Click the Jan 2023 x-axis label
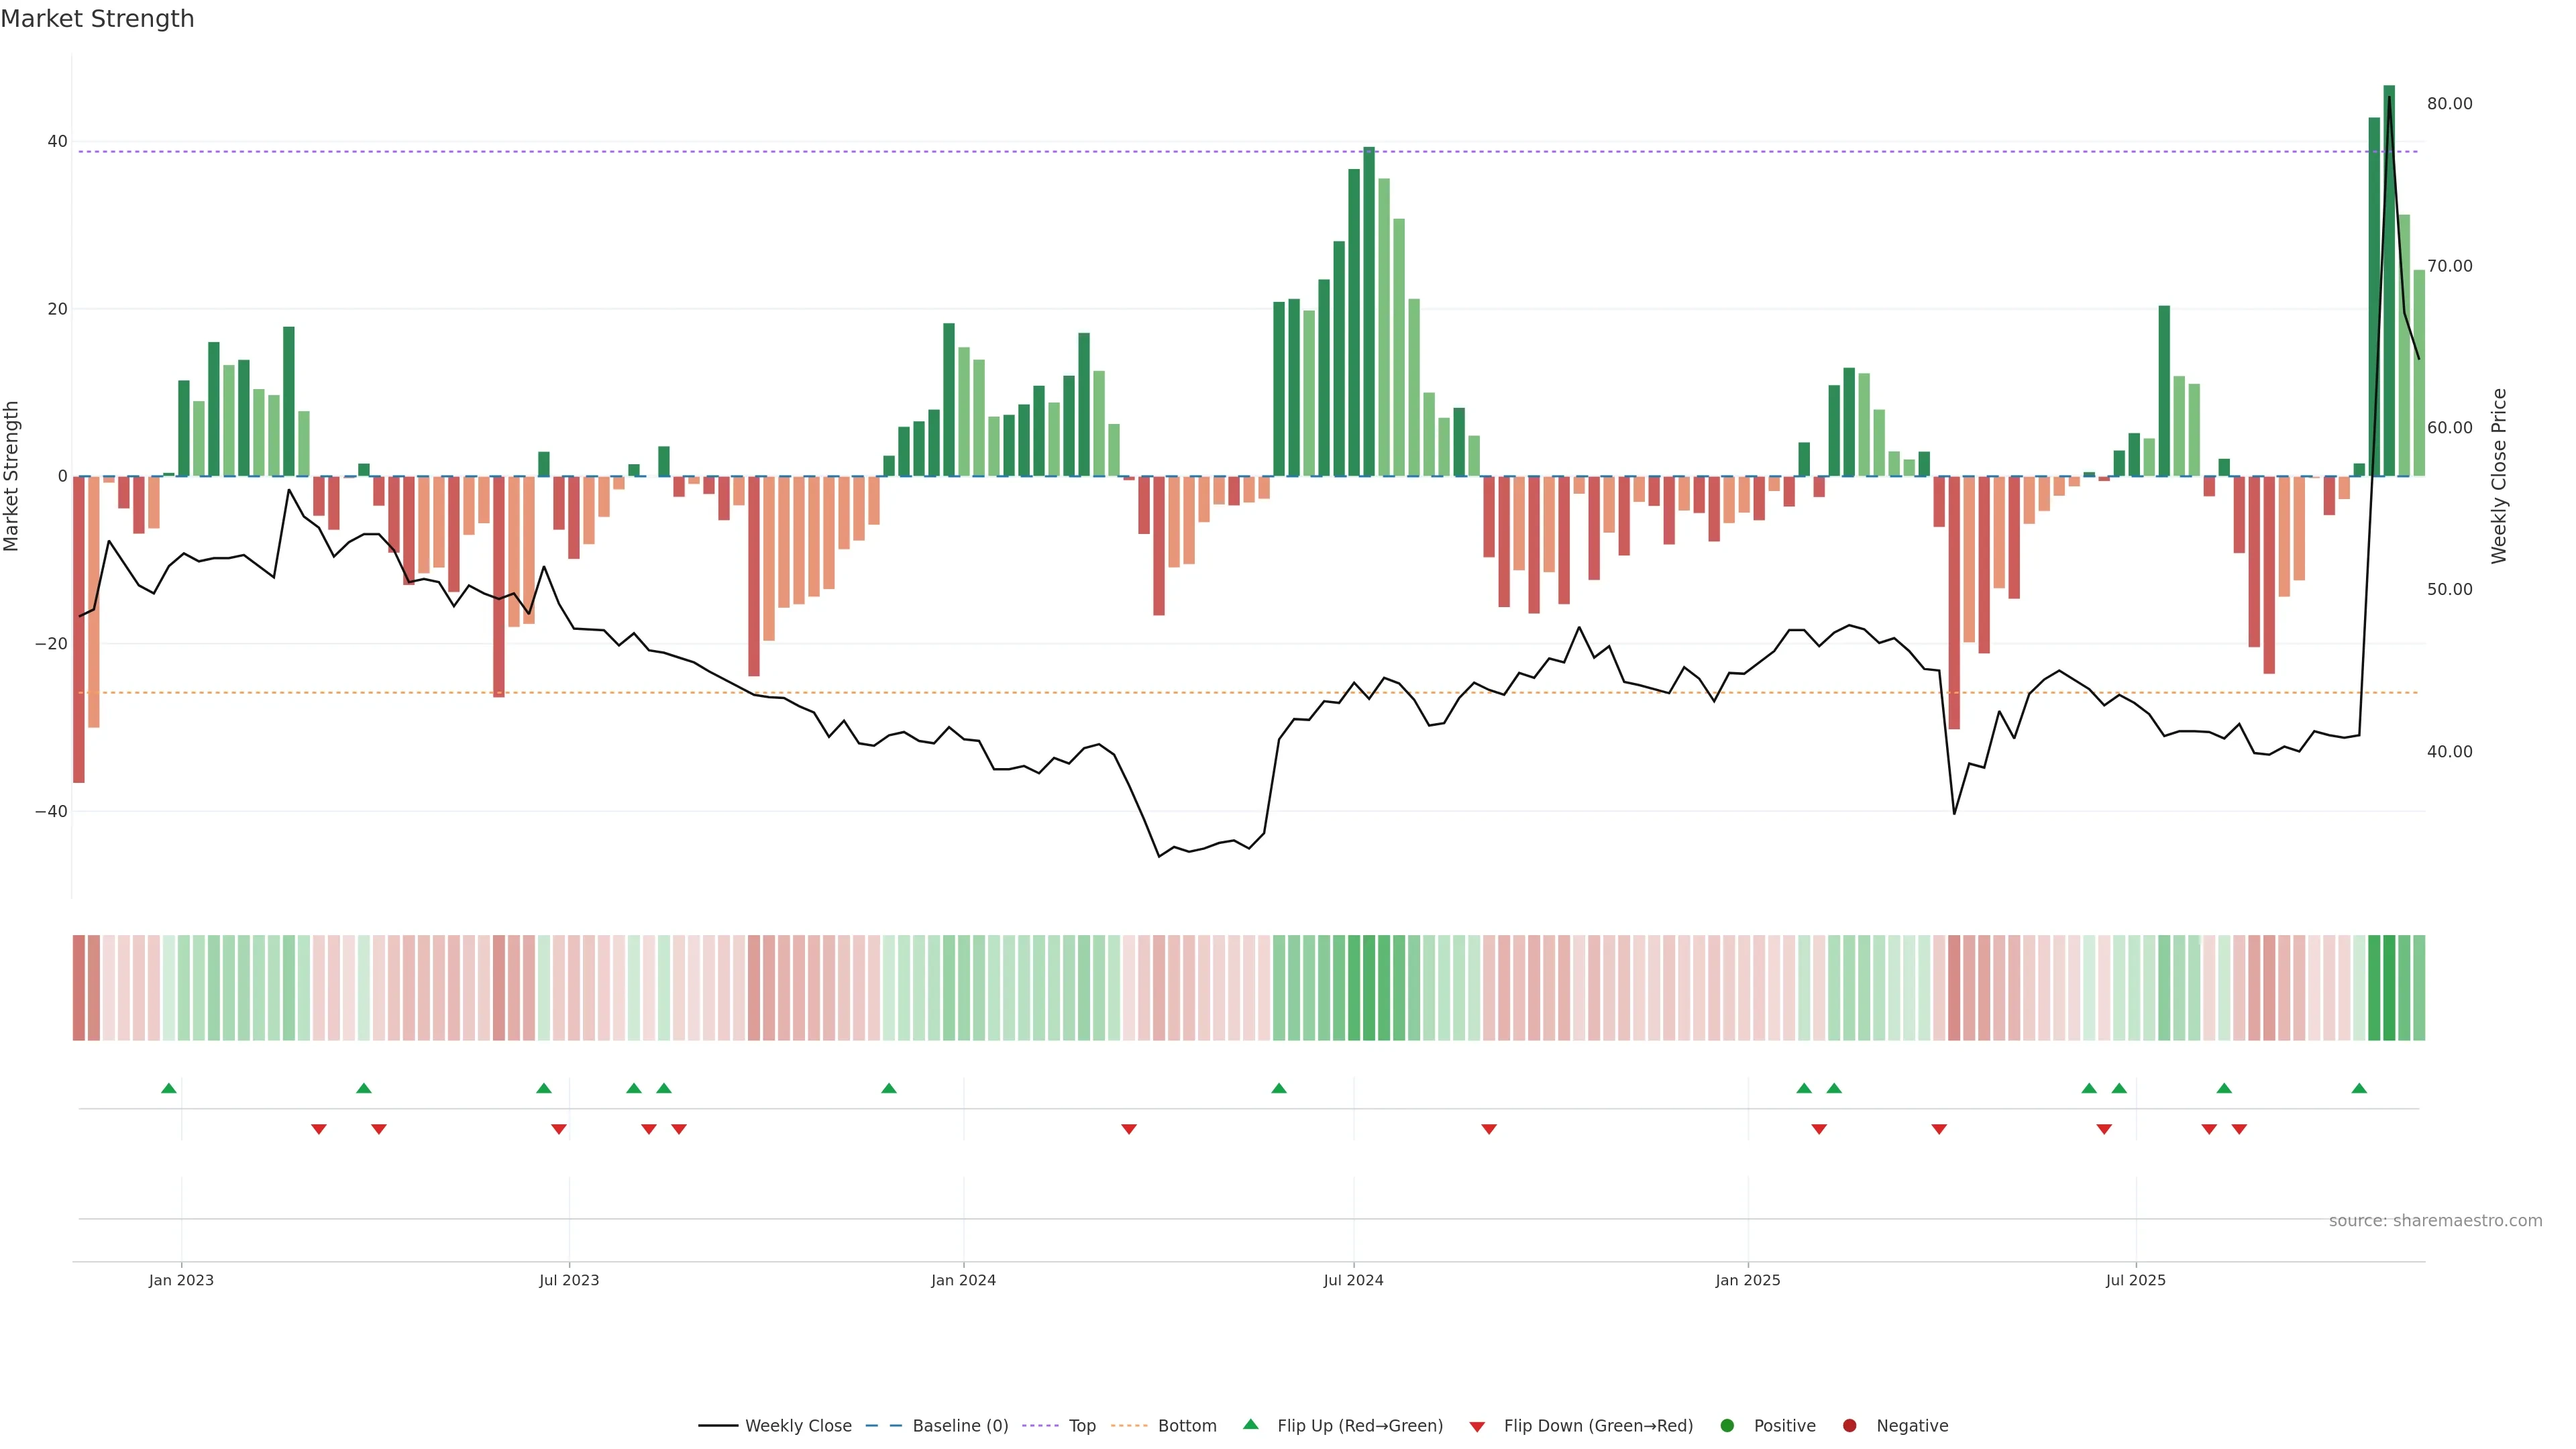Image resolution: width=2576 pixels, height=1449 pixels. (181, 1280)
